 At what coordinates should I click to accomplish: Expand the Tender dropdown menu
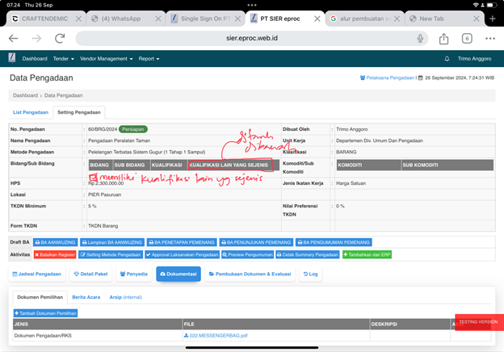63,59
